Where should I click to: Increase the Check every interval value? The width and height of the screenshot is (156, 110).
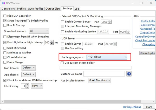coord(28,85)
